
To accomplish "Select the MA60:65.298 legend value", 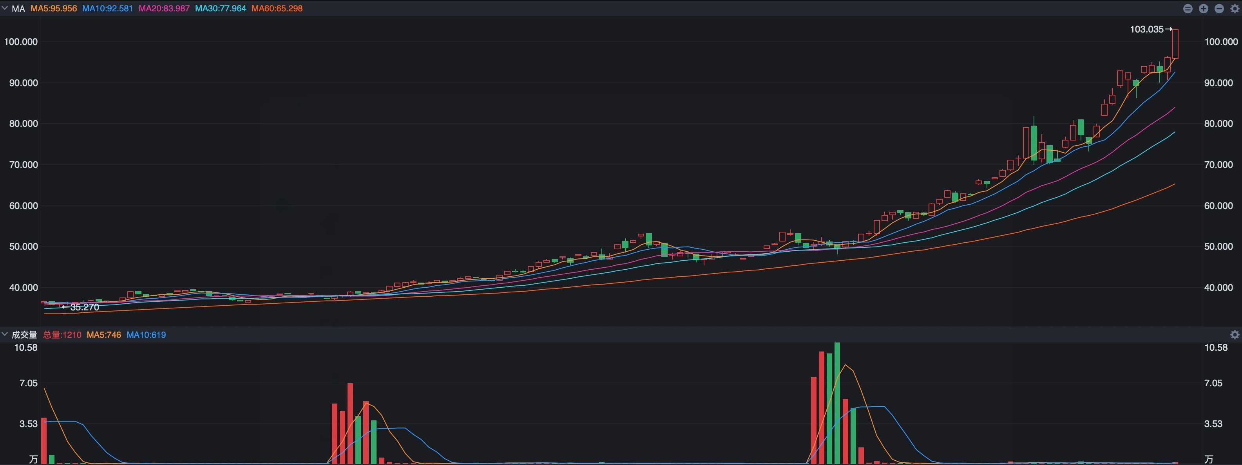I will pyautogui.click(x=277, y=9).
